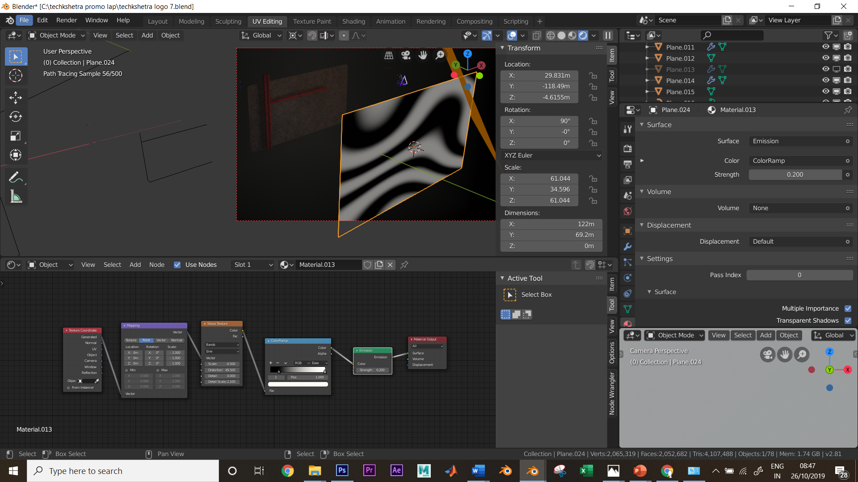Open the Slot 1 material slot dropdown
Image resolution: width=858 pixels, height=482 pixels.
point(253,265)
